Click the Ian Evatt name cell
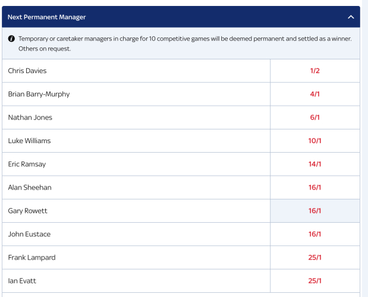Image resolution: width=368 pixels, height=297 pixels. click(x=23, y=281)
